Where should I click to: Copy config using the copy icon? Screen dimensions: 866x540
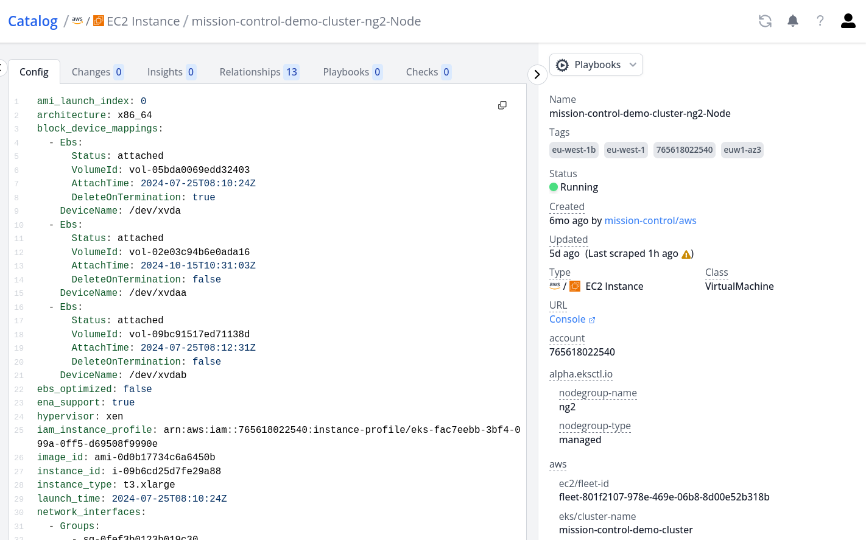pyautogui.click(x=502, y=105)
